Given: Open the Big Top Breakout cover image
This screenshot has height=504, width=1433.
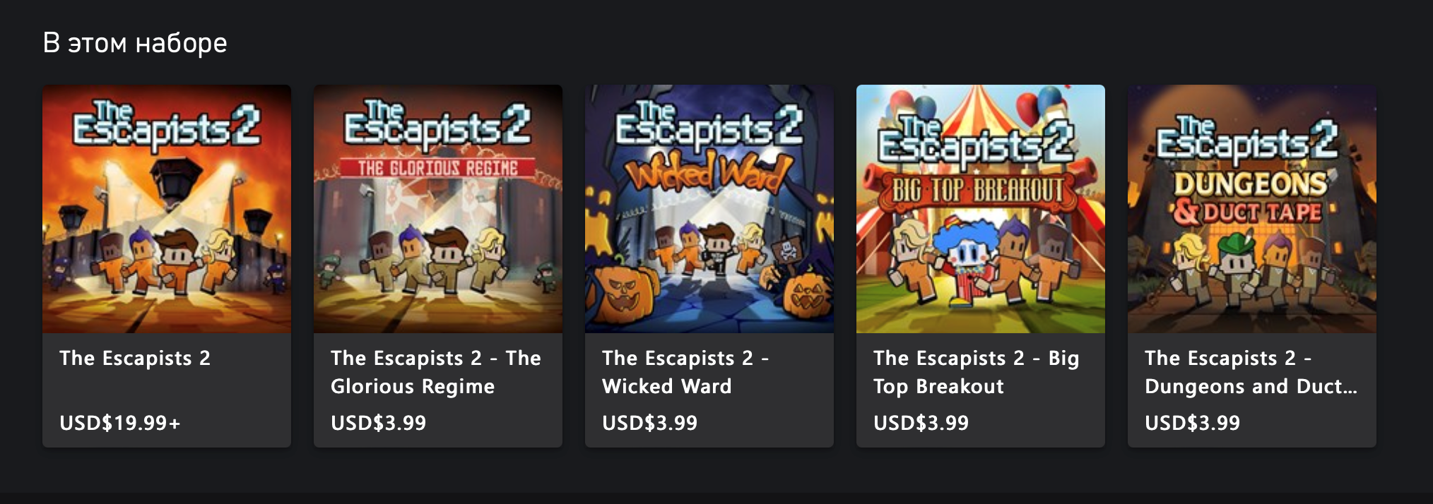Looking at the screenshot, I should (x=981, y=209).
